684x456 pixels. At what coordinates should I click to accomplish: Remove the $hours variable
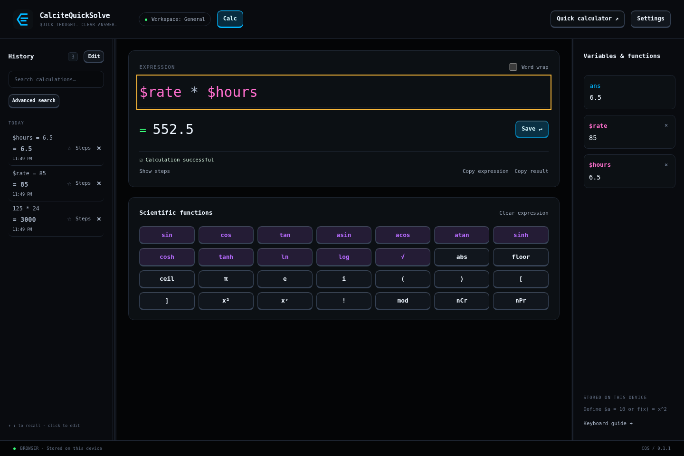tap(666, 165)
